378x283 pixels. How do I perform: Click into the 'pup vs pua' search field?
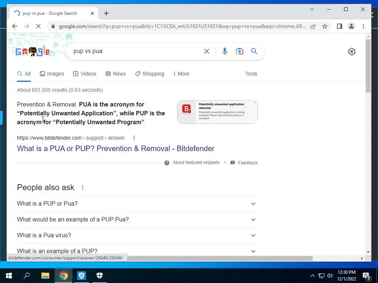coord(135,51)
